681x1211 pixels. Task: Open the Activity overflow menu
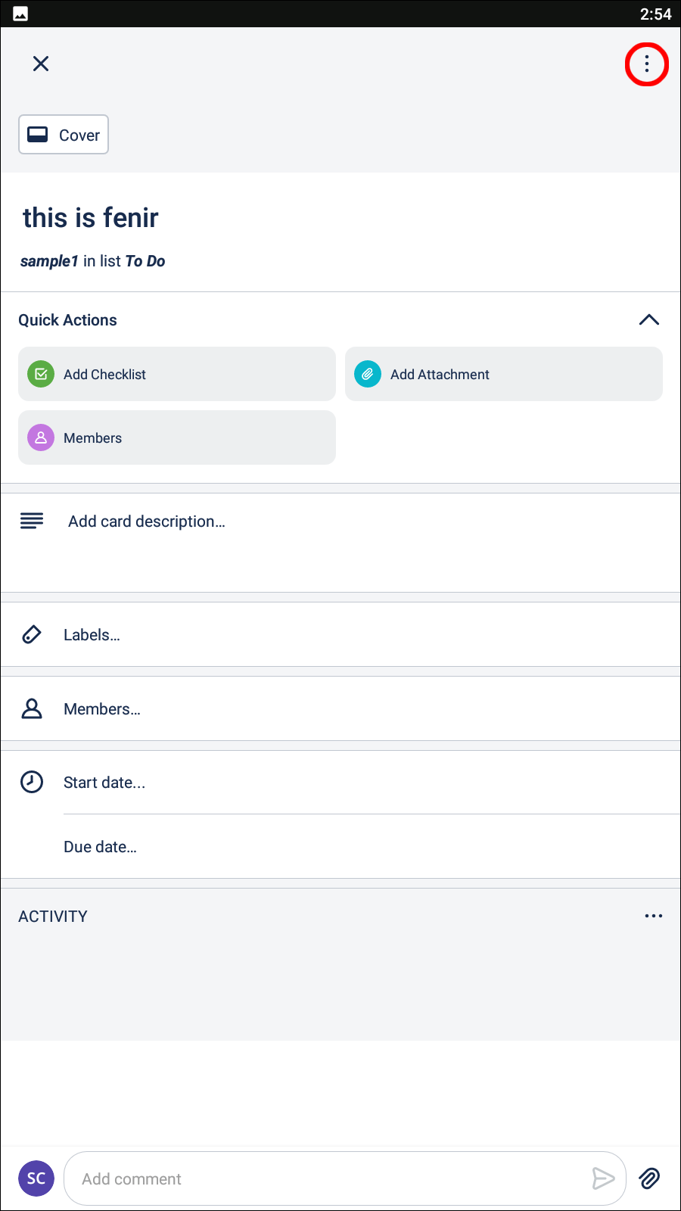pos(653,916)
